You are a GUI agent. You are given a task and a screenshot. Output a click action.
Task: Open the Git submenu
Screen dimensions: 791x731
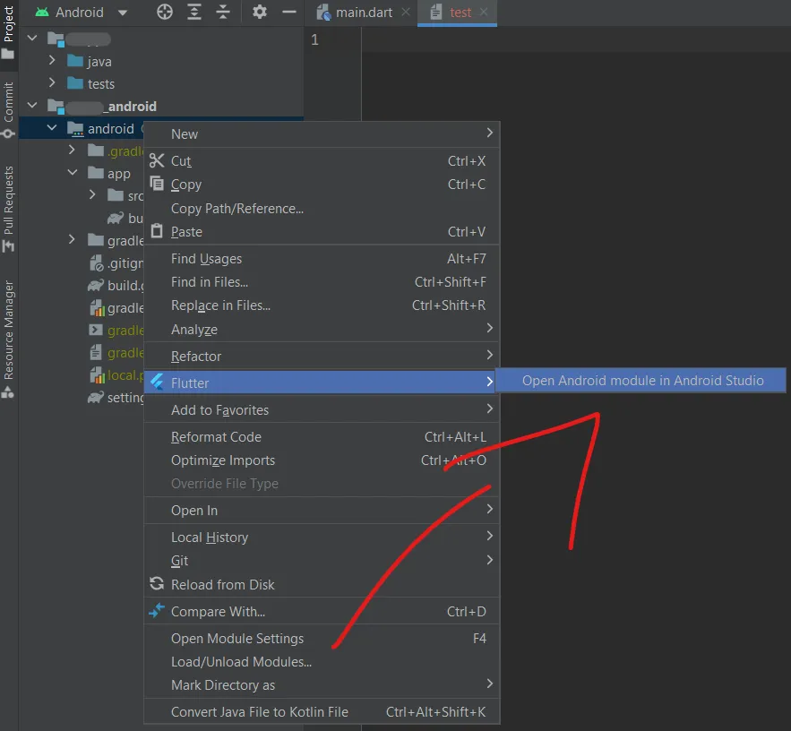click(x=322, y=560)
